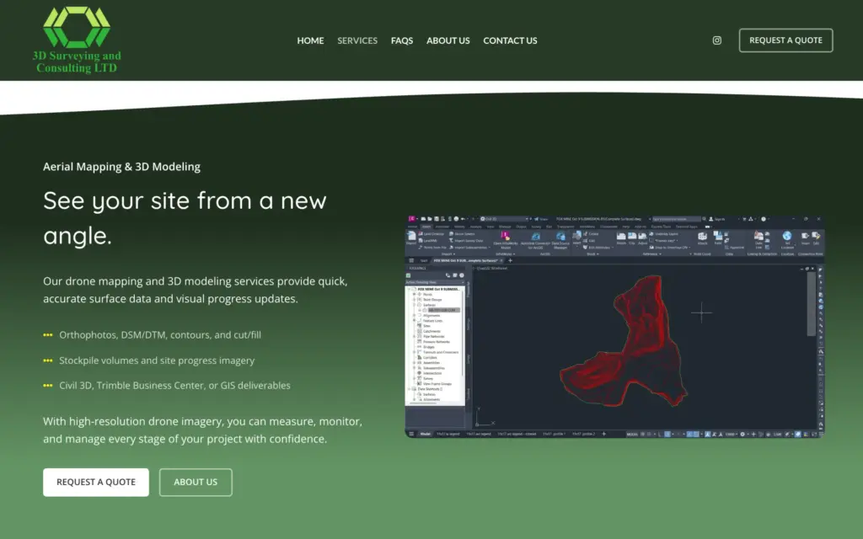The width and height of the screenshot is (863, 539).
Task: Go to the HOME nav item
Action: [x=310, y=40]
